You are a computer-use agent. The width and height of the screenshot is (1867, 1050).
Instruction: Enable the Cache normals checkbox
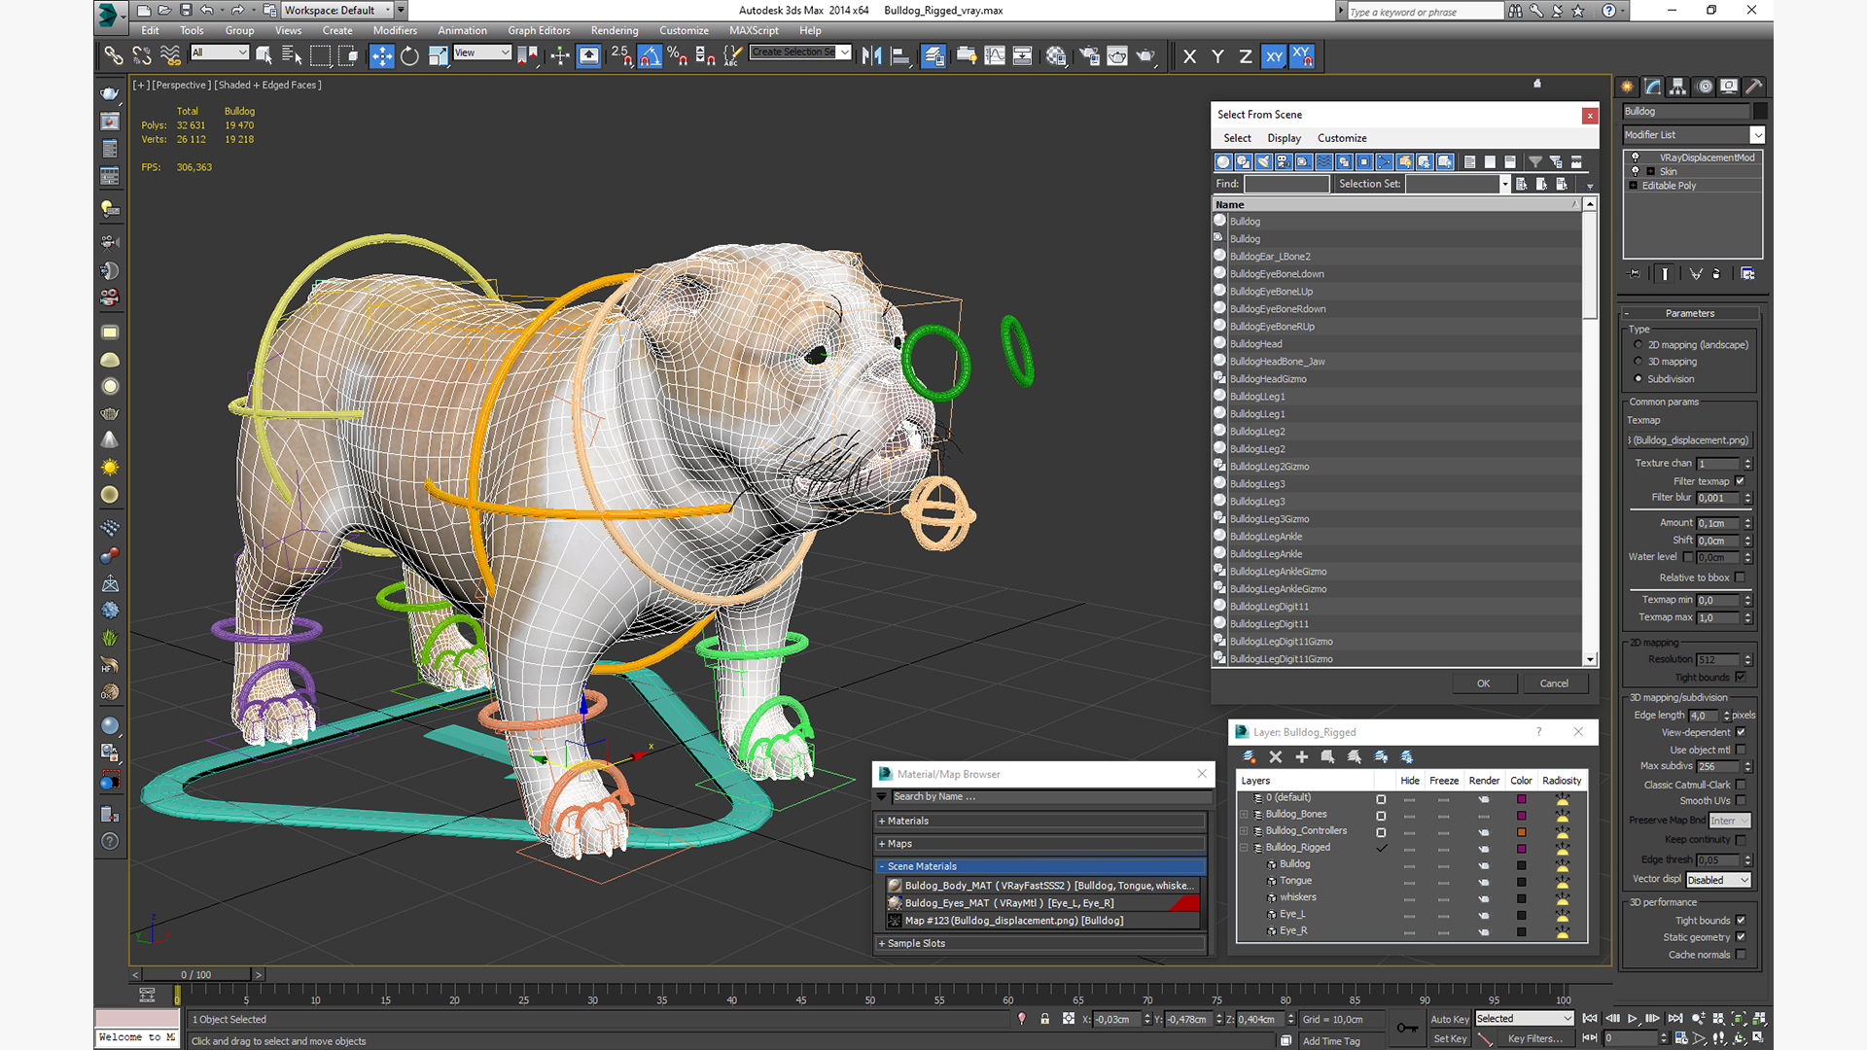coord(1741,955)
